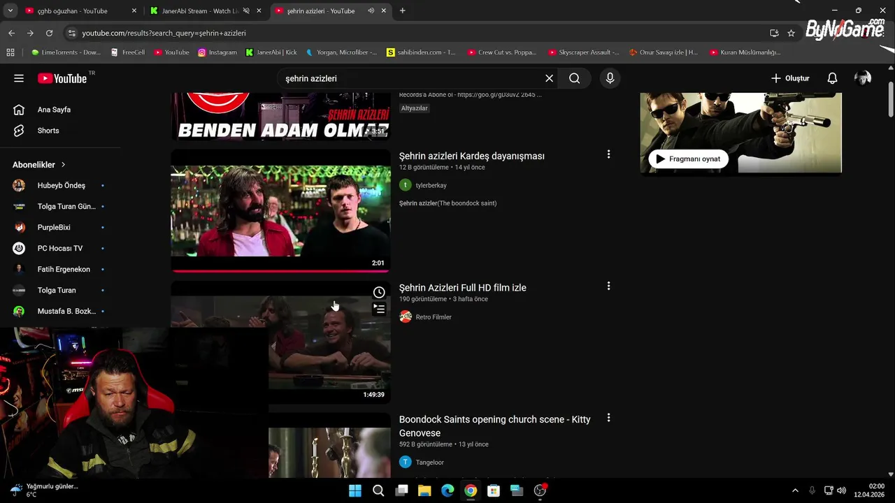Visit the tylerberkay channel

[x=431, y=185]
